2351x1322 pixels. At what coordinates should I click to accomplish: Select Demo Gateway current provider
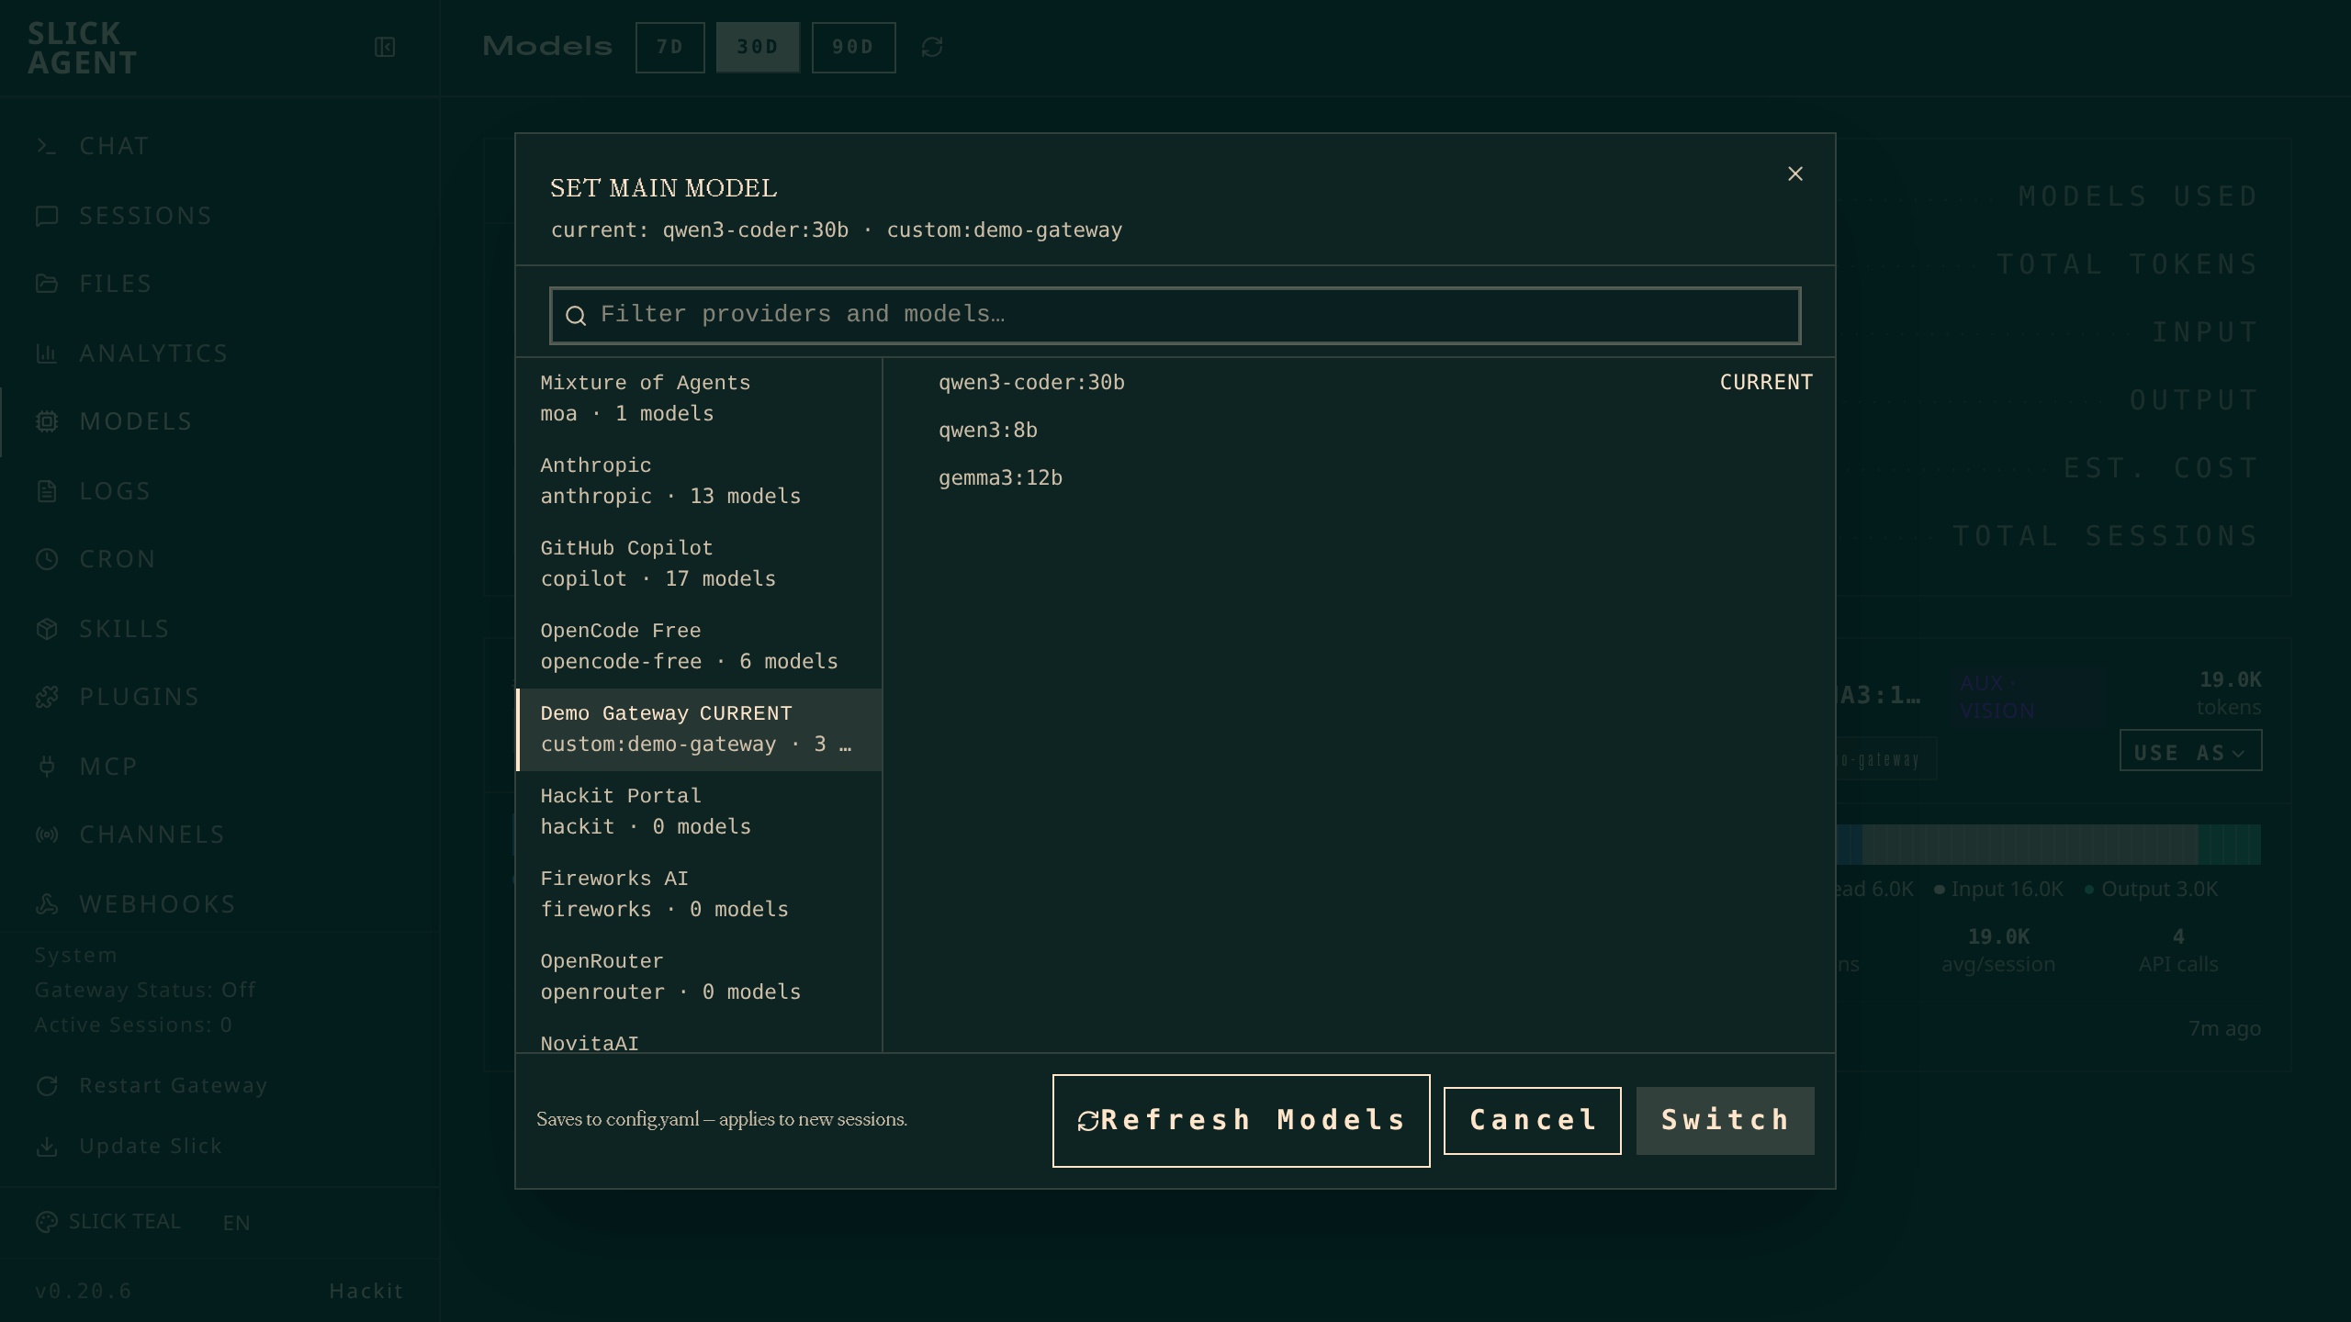(699, 729)
